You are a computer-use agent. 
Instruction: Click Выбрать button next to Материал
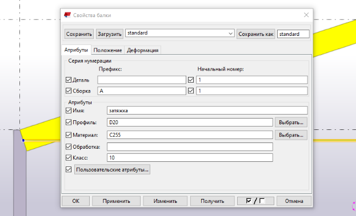291,135
